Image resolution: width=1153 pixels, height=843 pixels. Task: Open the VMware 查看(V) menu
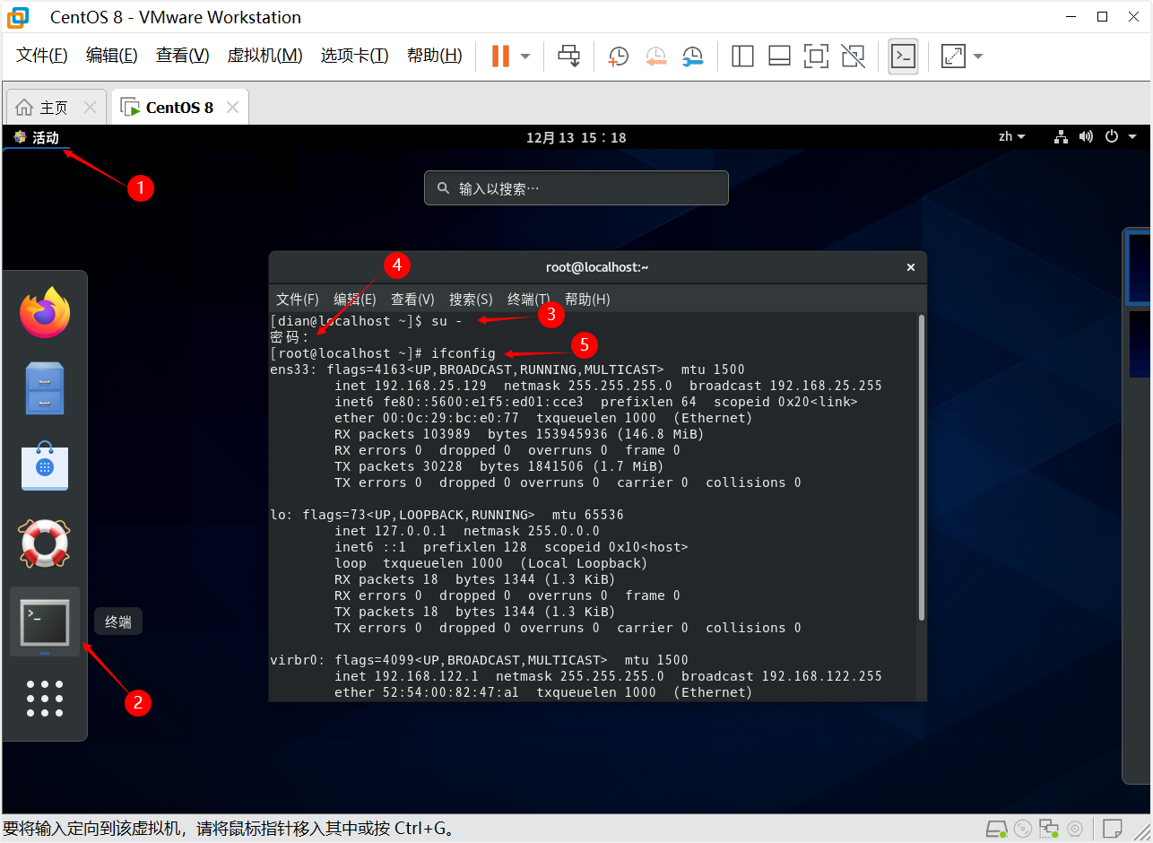pos(183,56)
